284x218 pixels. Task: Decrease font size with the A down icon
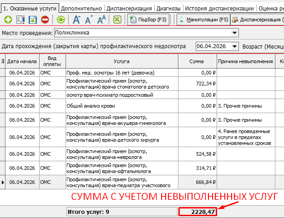[89, 20]
